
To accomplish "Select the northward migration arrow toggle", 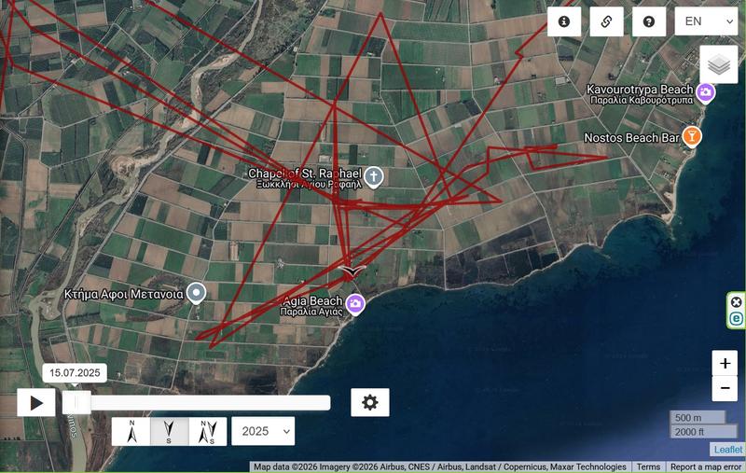I will [131, 432].
